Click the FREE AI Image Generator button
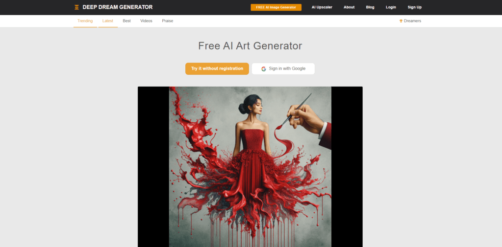Viewport: 502px width, 247px height. point(276,7)
